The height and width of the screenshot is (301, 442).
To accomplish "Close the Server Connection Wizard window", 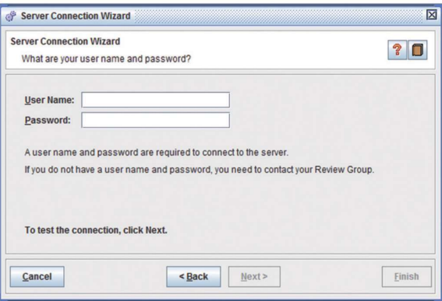I will click(432, 15).
